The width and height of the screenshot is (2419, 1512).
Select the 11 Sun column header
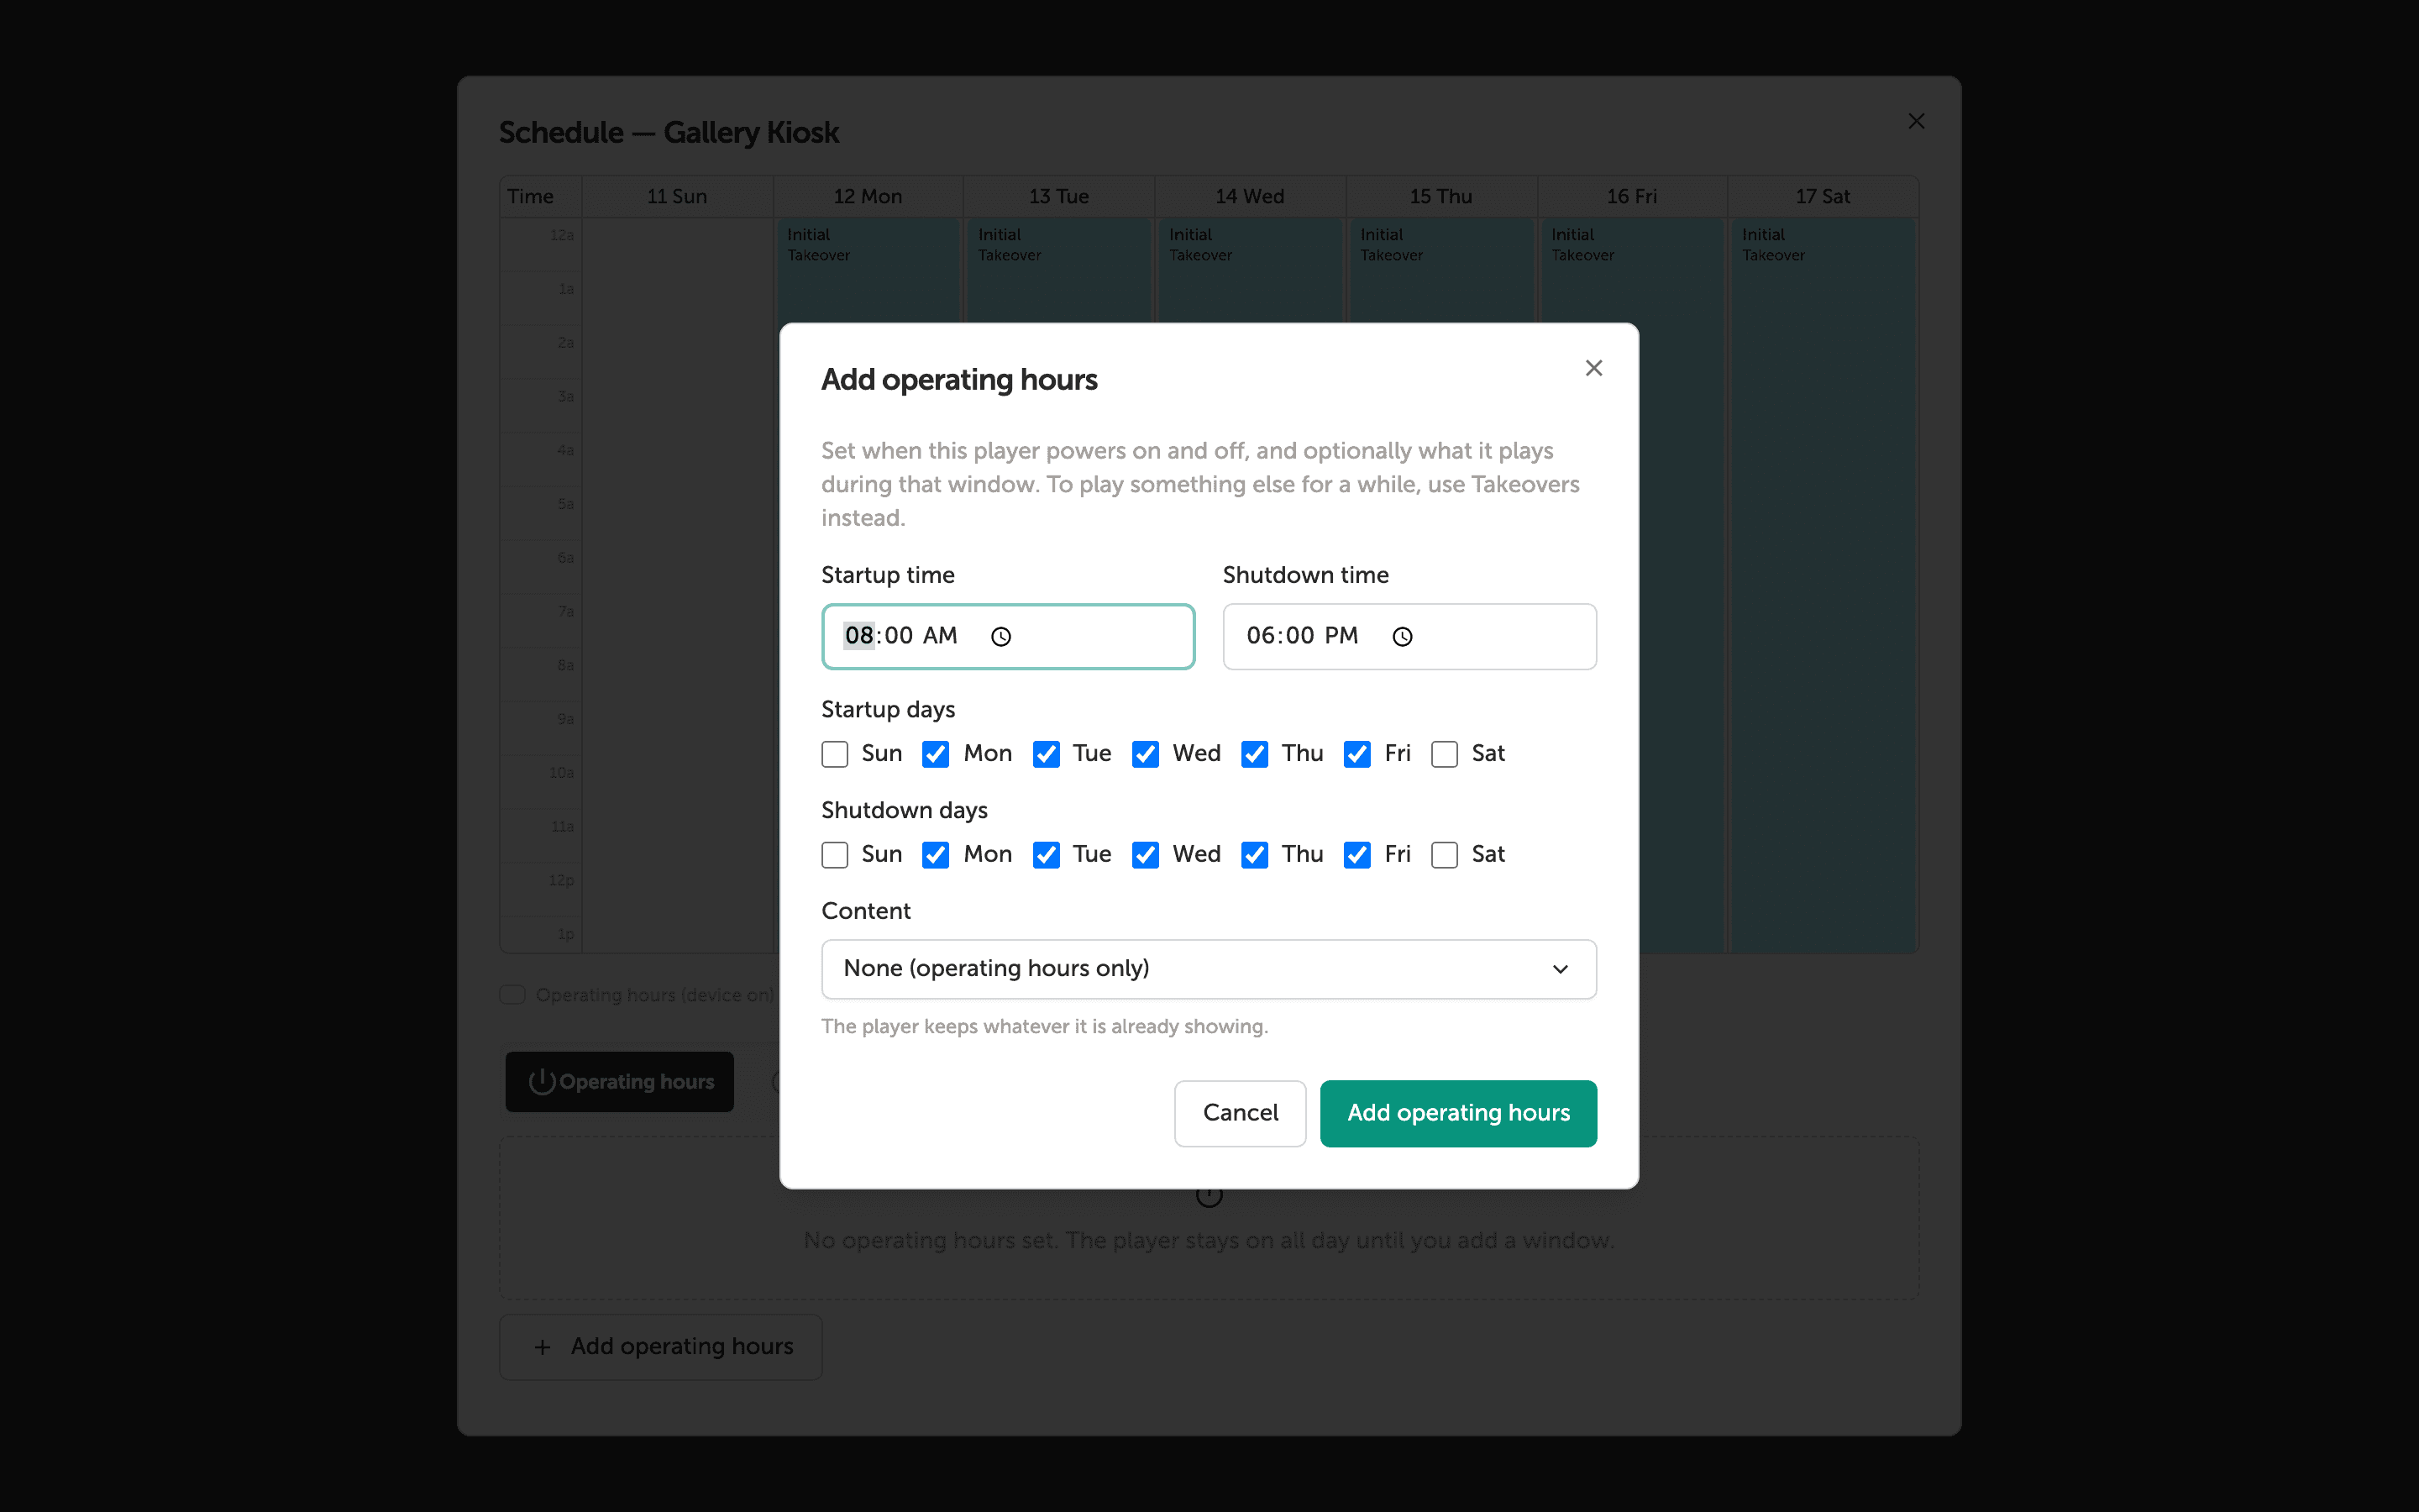click(x=677, y=196)
